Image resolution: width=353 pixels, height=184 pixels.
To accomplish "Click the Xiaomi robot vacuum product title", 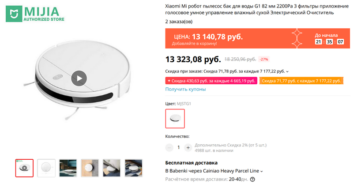I will point(257,9).
